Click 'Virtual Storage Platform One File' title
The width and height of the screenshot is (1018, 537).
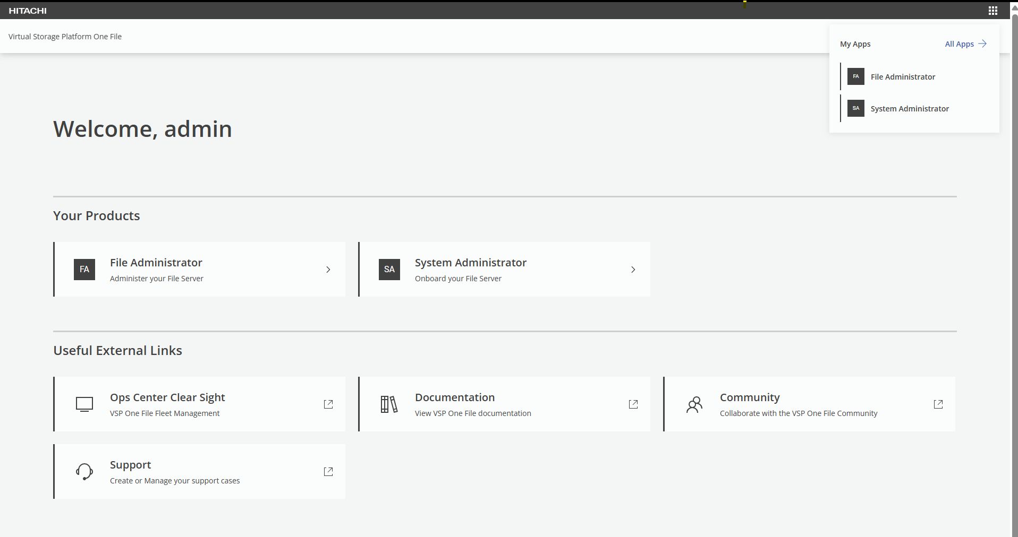65,37
